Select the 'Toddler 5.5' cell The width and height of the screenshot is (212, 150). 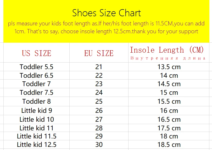[36, 67]
